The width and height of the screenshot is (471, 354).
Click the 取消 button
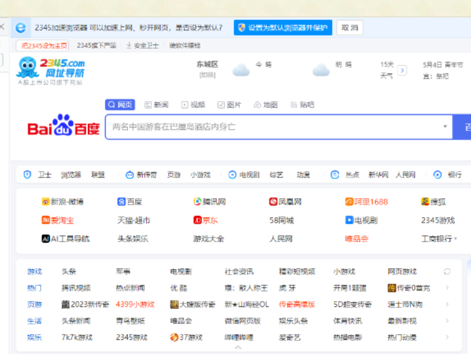point(350,28)
